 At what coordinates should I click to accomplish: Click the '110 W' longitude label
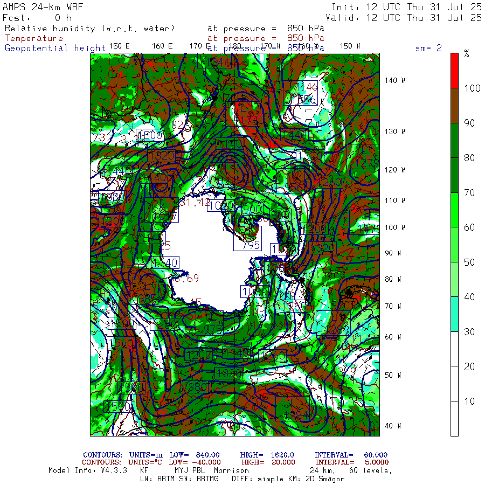[394, 201]
